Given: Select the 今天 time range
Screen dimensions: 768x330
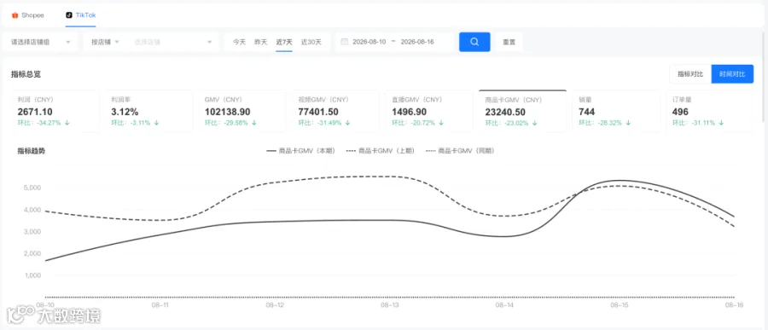Looking at the screenshot, I should tap(239, 42).
